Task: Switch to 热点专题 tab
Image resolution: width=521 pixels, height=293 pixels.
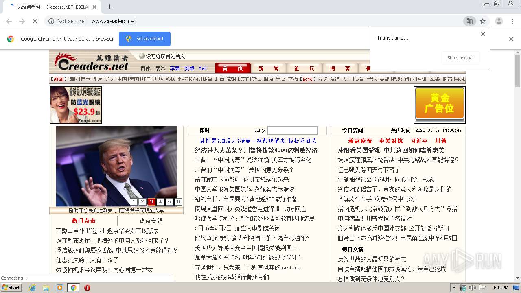Action: click(x=151, y=221)
